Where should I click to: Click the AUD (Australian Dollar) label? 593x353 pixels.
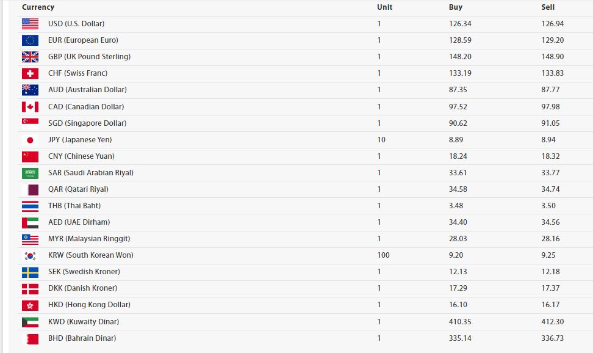click(87, 90)
